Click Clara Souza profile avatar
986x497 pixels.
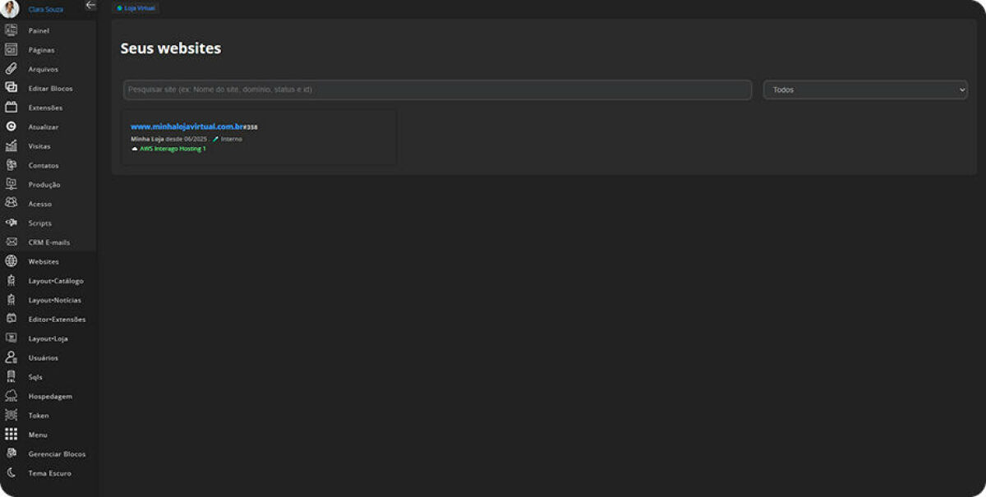[x=10, y=9]
